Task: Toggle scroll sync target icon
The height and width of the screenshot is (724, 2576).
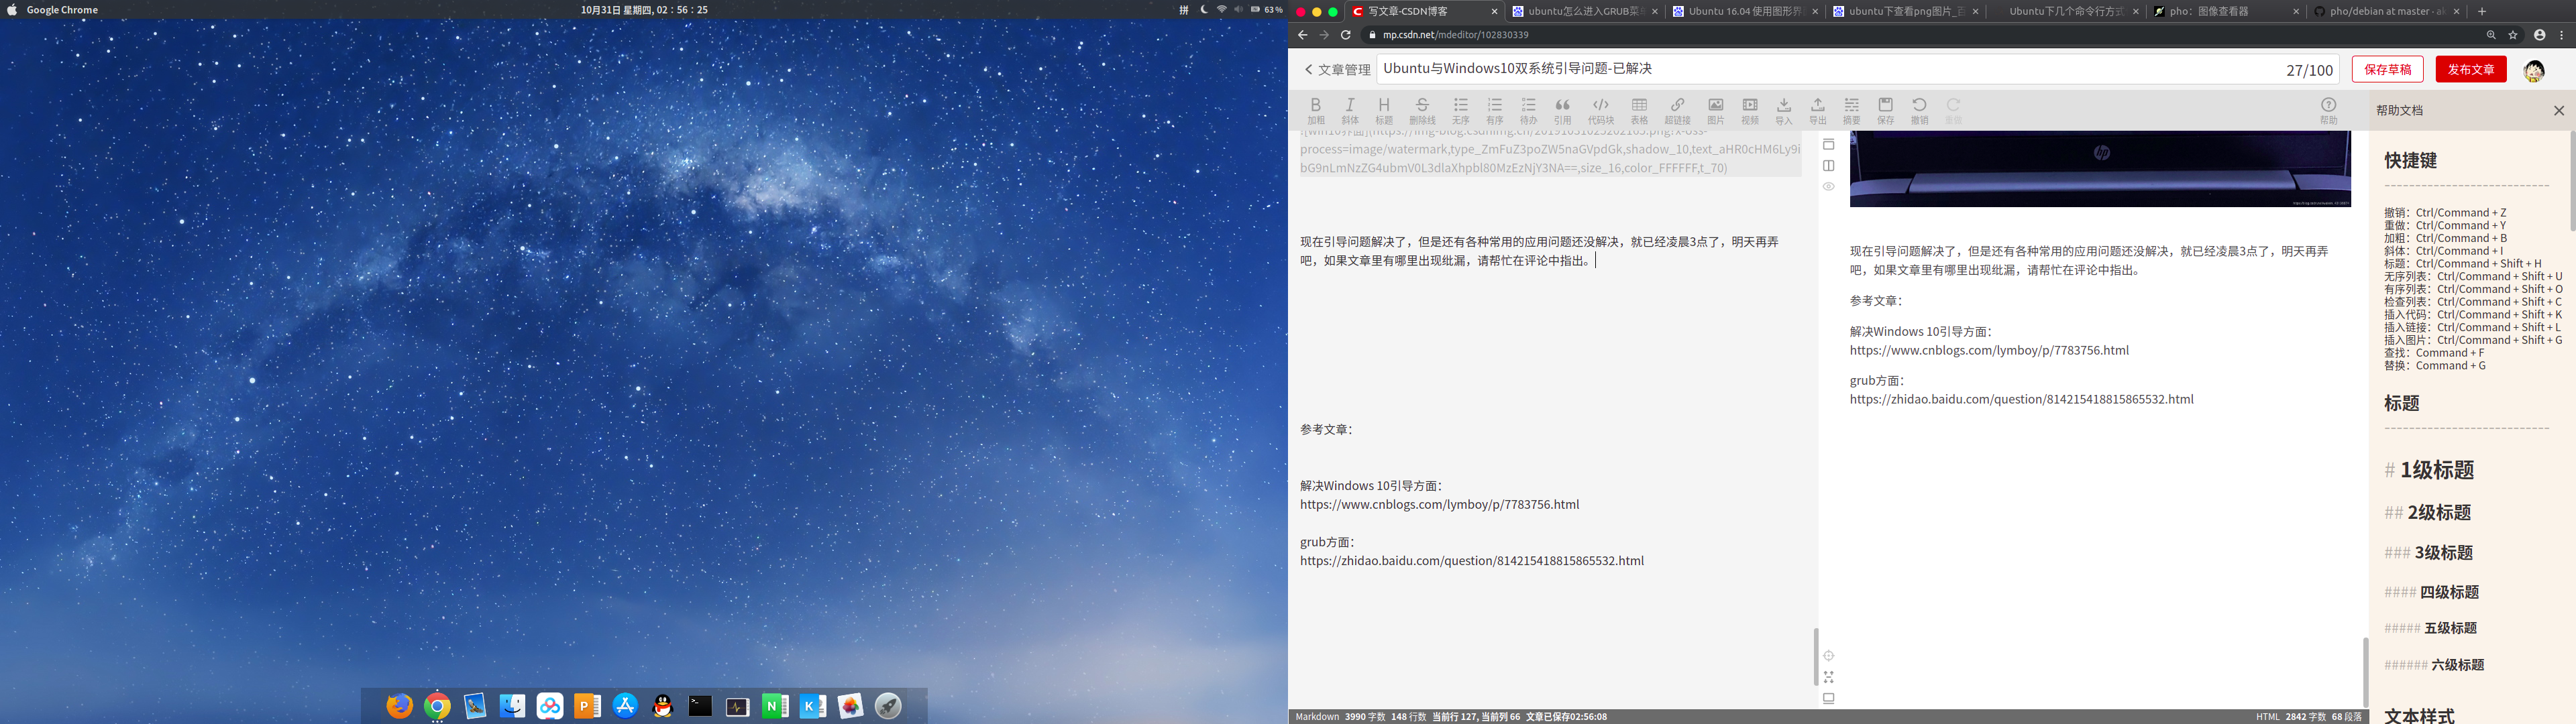Action: 1829,656
